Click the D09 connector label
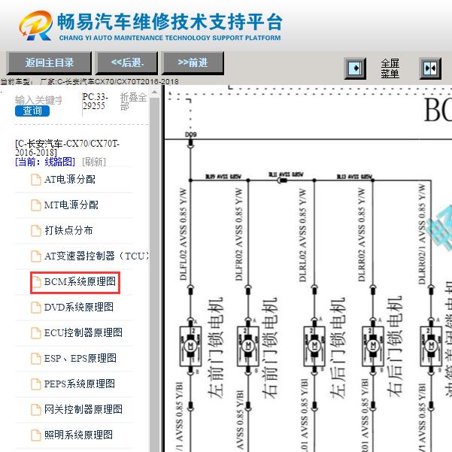This screenshot has width=452, height=452. pos(190,135)
